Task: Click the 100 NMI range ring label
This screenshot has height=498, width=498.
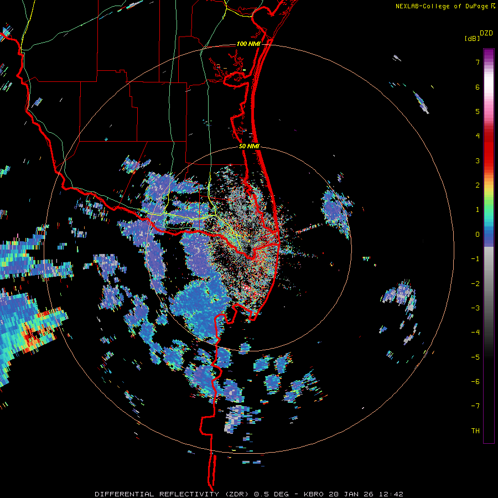Action: [248, 44]
